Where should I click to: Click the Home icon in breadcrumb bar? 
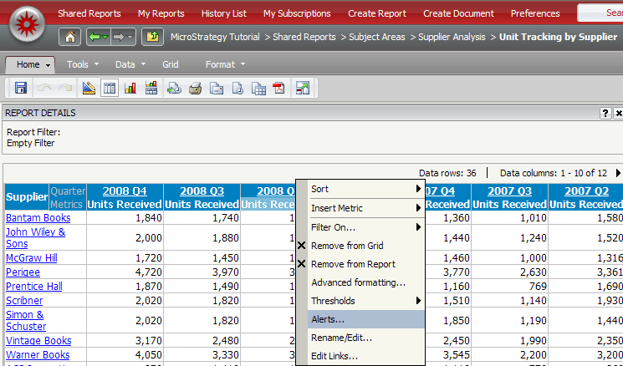pyautogui.click(x=71, y=37)
